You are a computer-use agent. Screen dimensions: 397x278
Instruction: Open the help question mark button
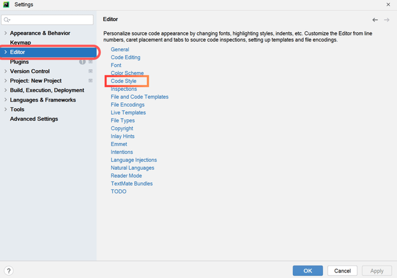tap(9, 271)
